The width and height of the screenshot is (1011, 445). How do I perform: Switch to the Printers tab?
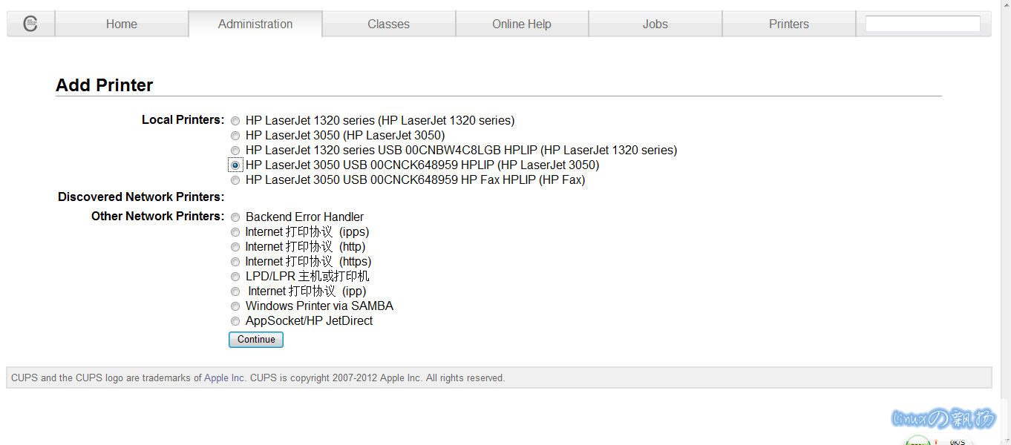(789, 24)
